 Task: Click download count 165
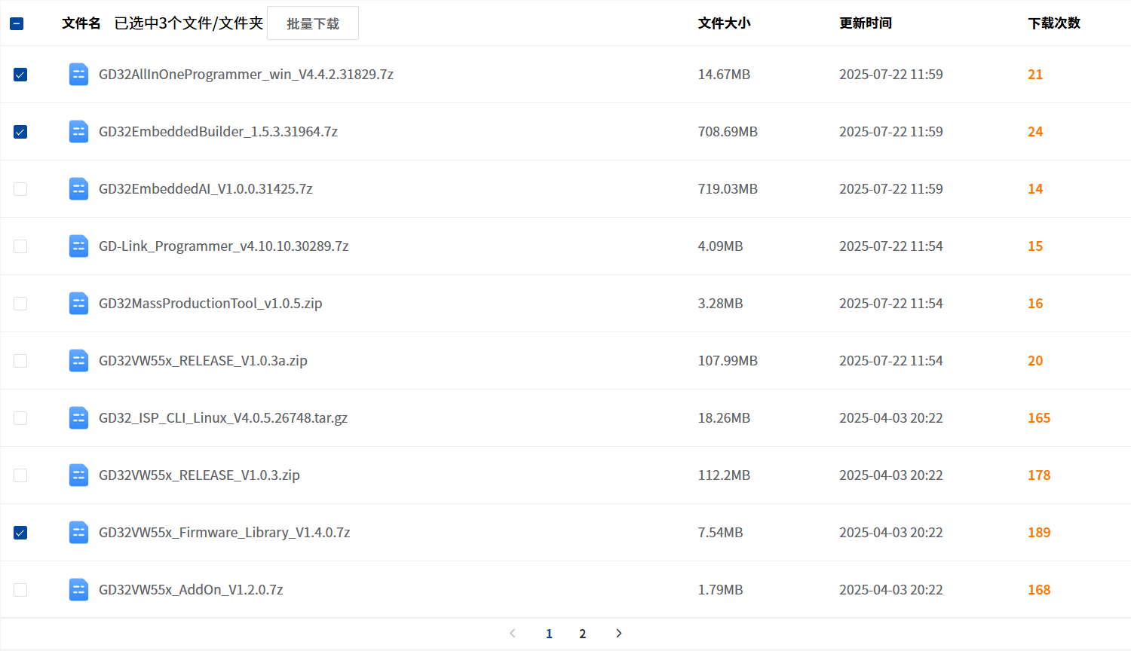(1039, 418)
